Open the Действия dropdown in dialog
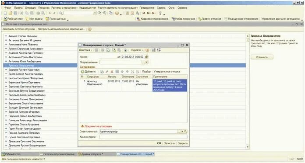The width and height of the screenshot is (305, 163). click(x=85, y=50)
